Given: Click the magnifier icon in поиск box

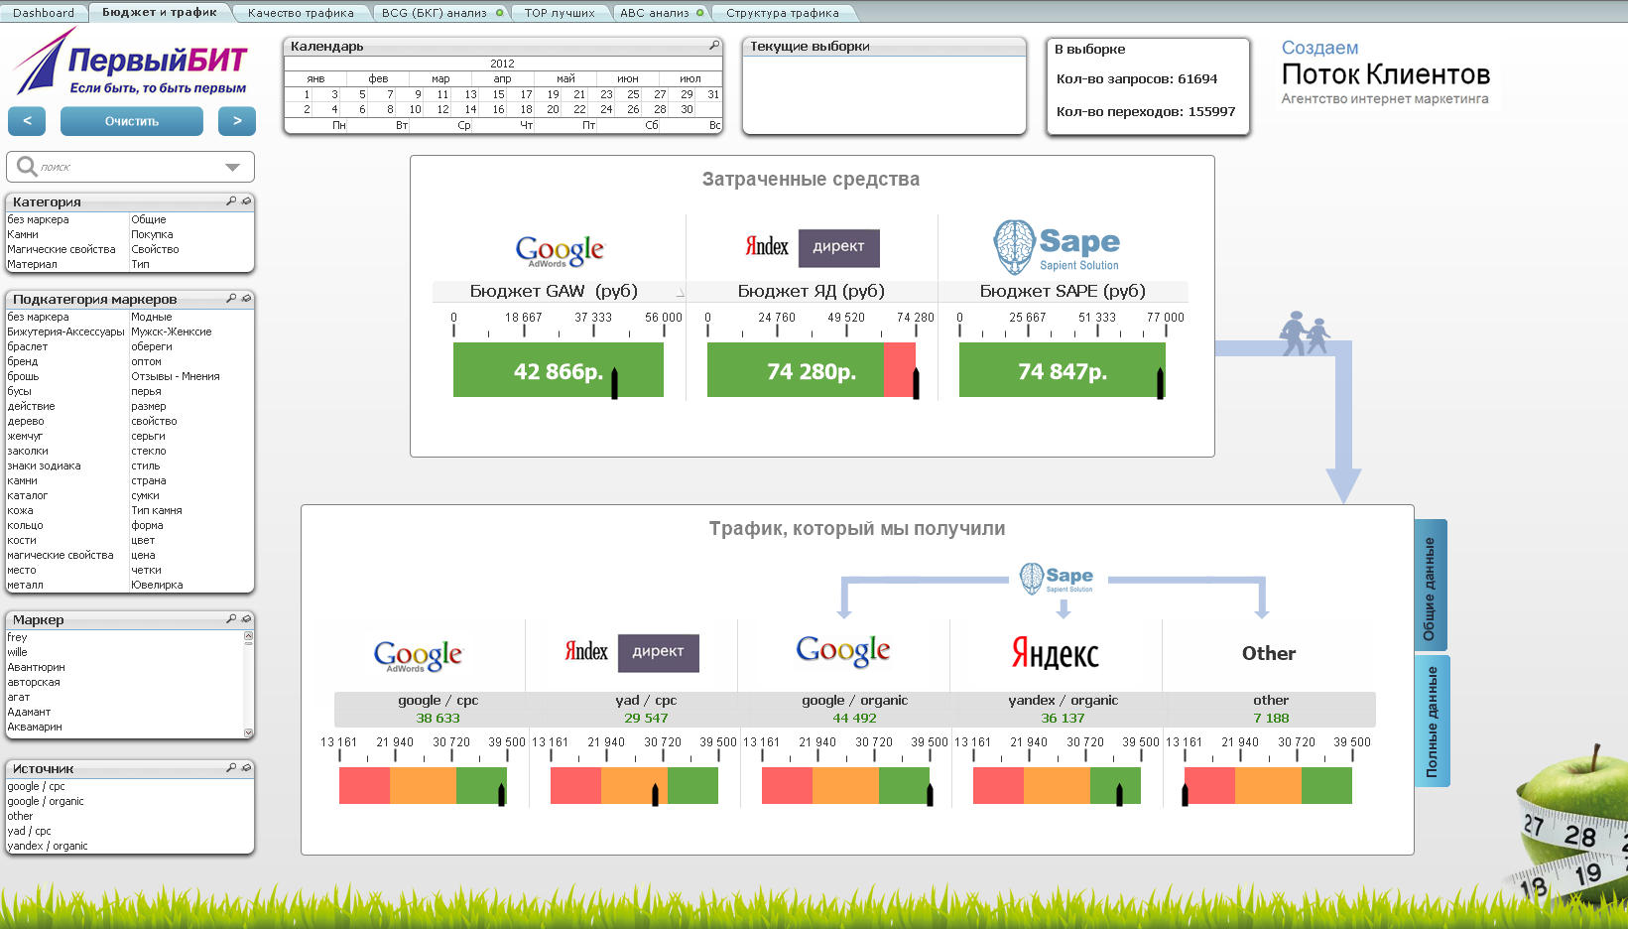Looking at the screenshot, I should (27, 167).
